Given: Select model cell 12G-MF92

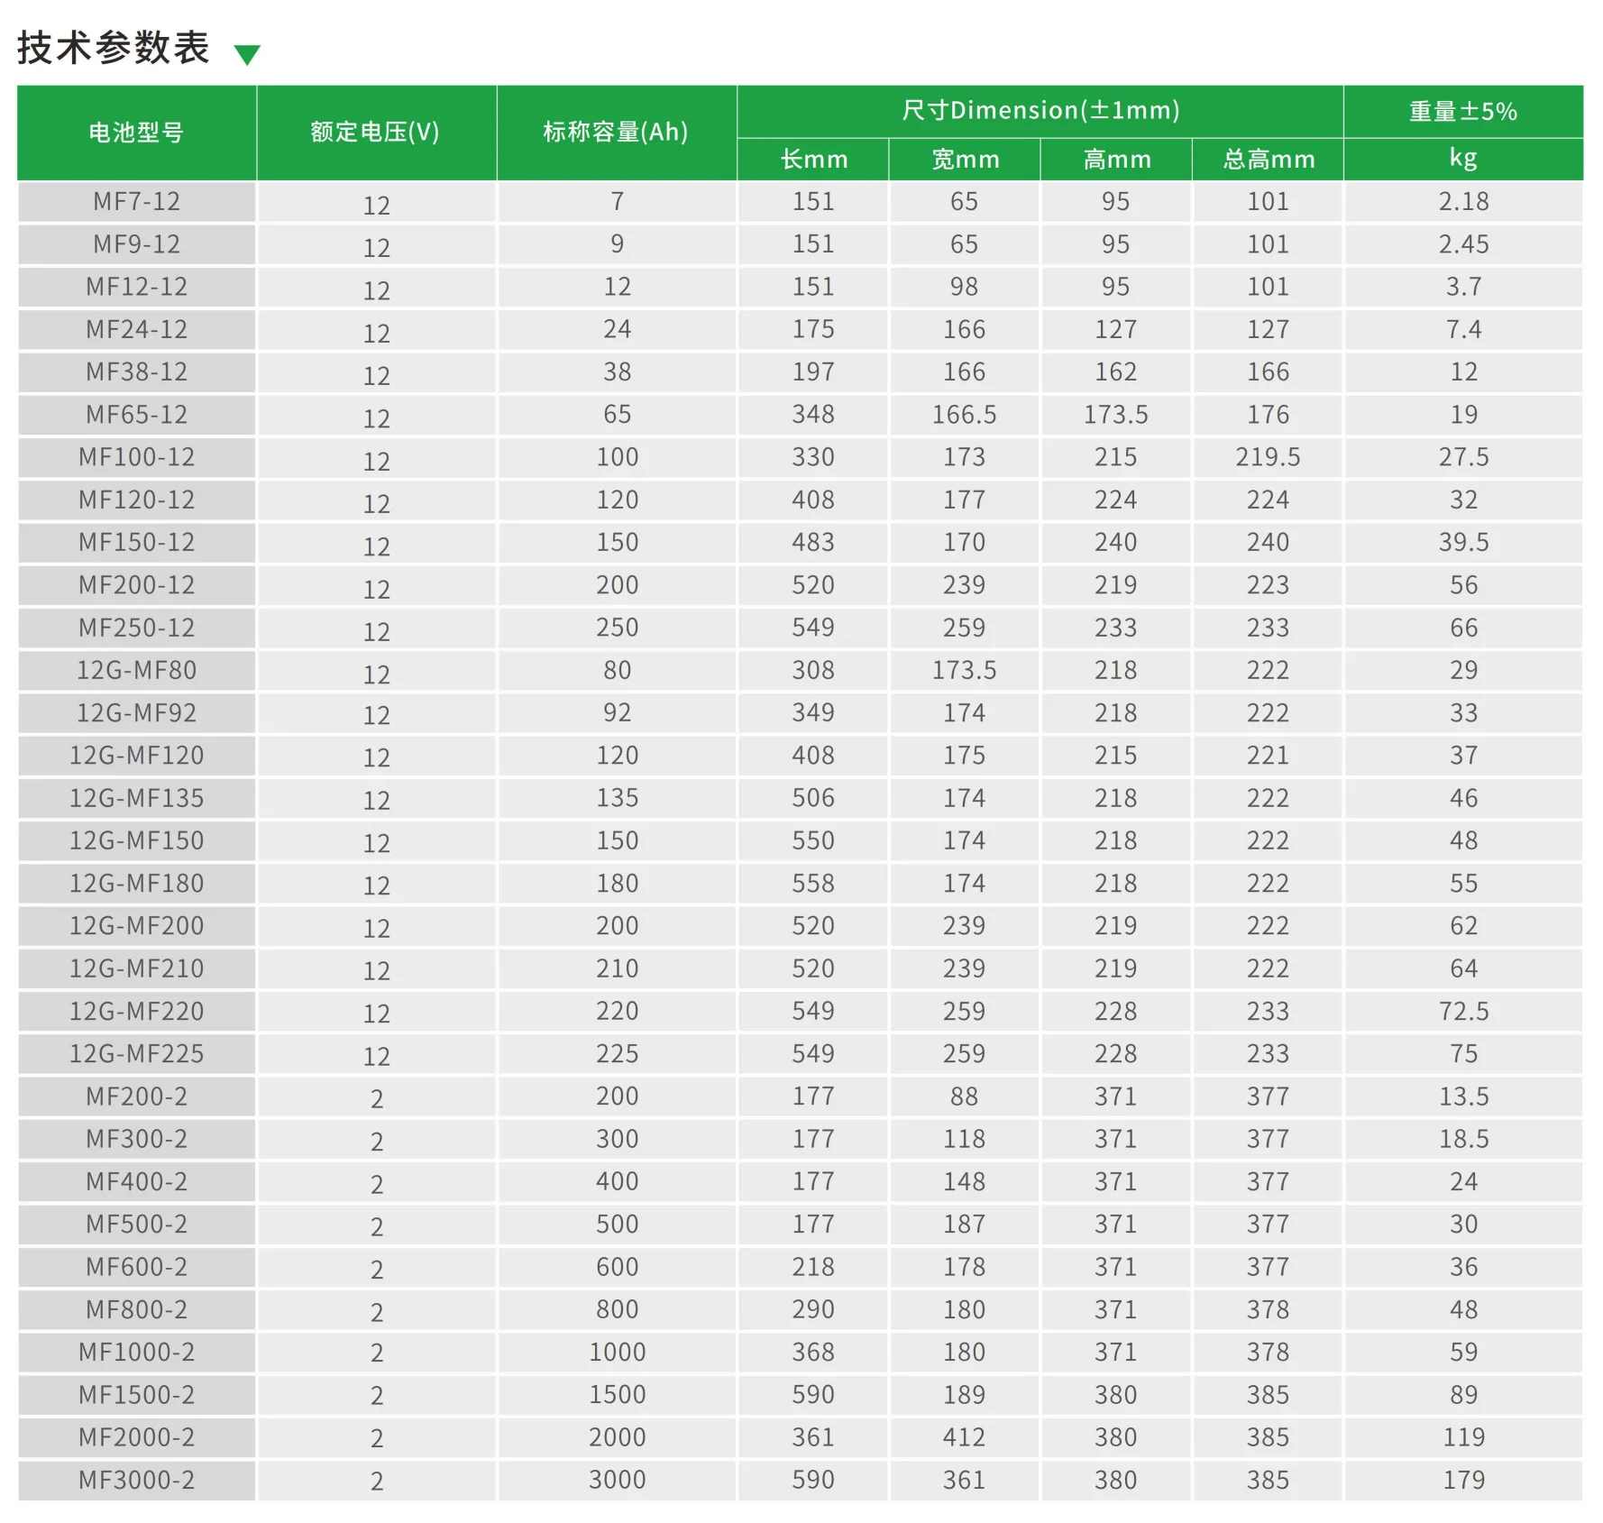Looking at the screenshot, I should [137, 712].
